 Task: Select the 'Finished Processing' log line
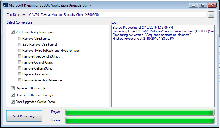[143, 39]
